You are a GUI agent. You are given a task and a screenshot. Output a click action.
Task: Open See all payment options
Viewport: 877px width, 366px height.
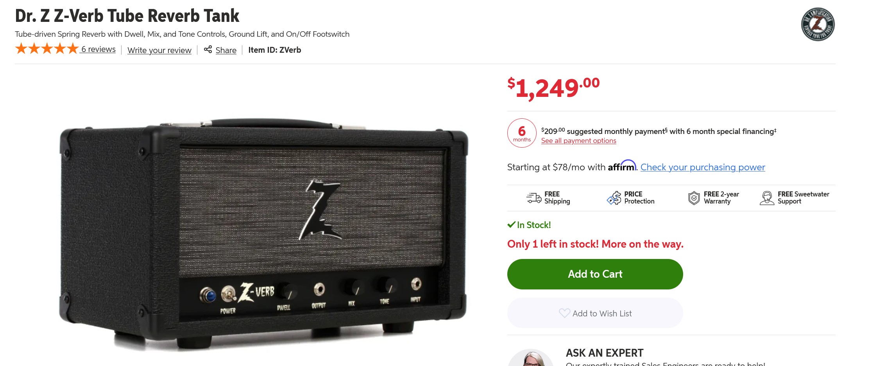point(578,141)
